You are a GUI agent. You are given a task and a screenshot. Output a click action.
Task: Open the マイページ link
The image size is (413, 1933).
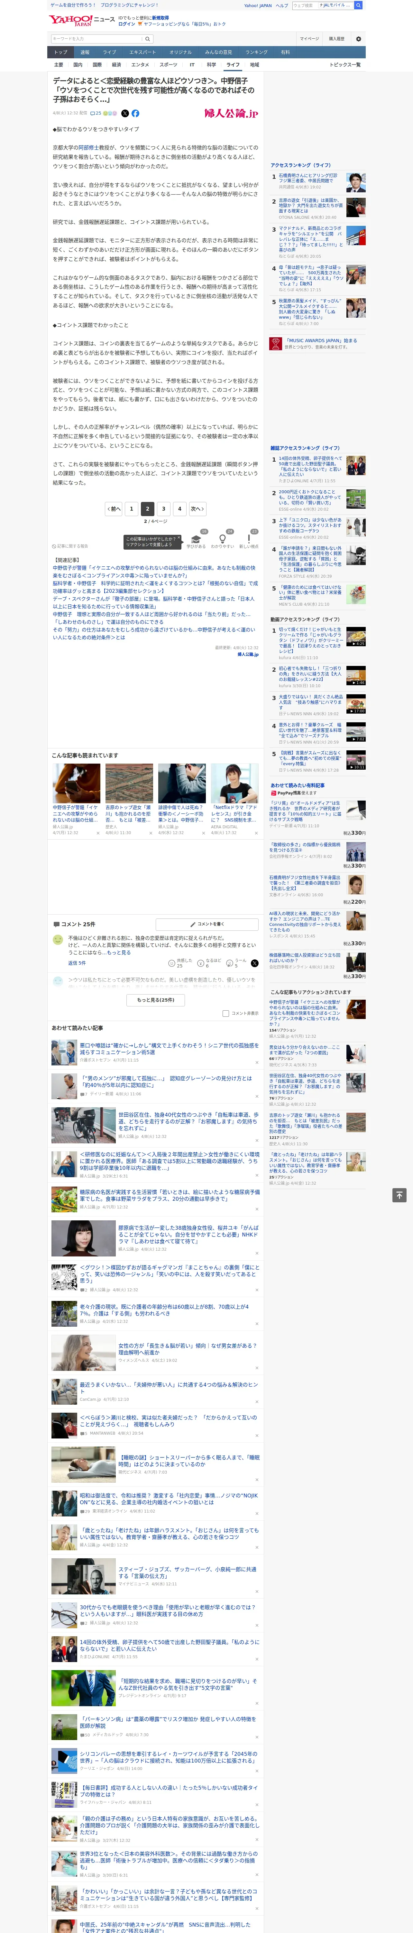tap(309, 38)
